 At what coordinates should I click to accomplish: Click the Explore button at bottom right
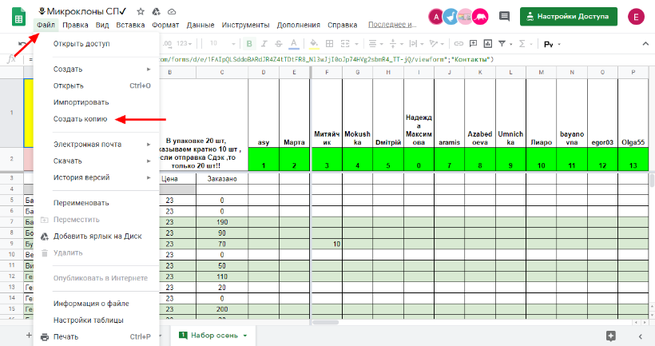pos(611,336)
